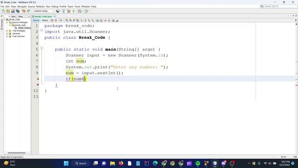This screenshot has width=298, height=168.
Task: Open the Navigator side panel
Action: point(2,24)
